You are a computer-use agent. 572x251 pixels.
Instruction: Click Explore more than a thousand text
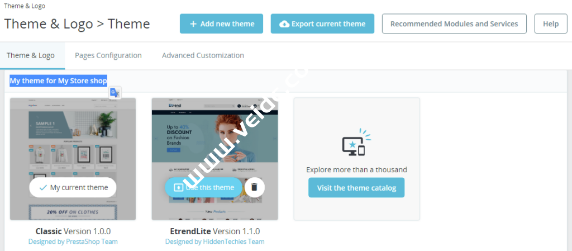click(x=357, y=169)
